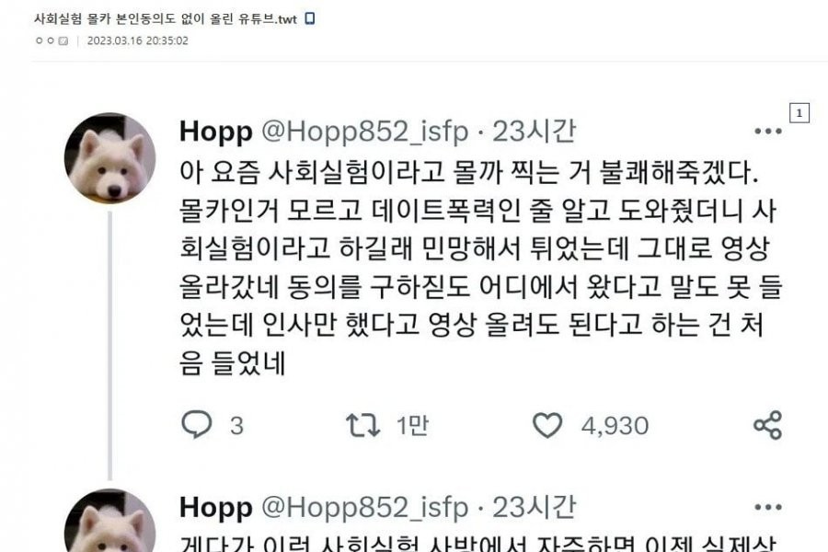The image size is (828, 552).
Task: Click the small image icon under post title
Action: (63, 40)
